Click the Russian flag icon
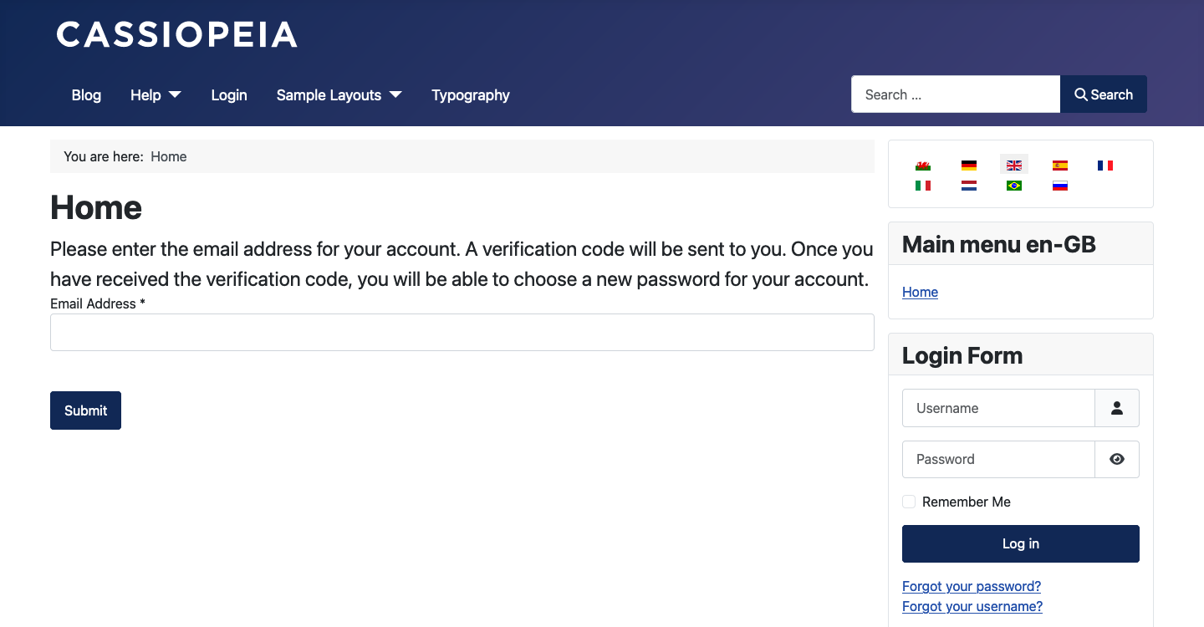Viewport: 1204px width, 627px height. click(x=1060, y=185)
